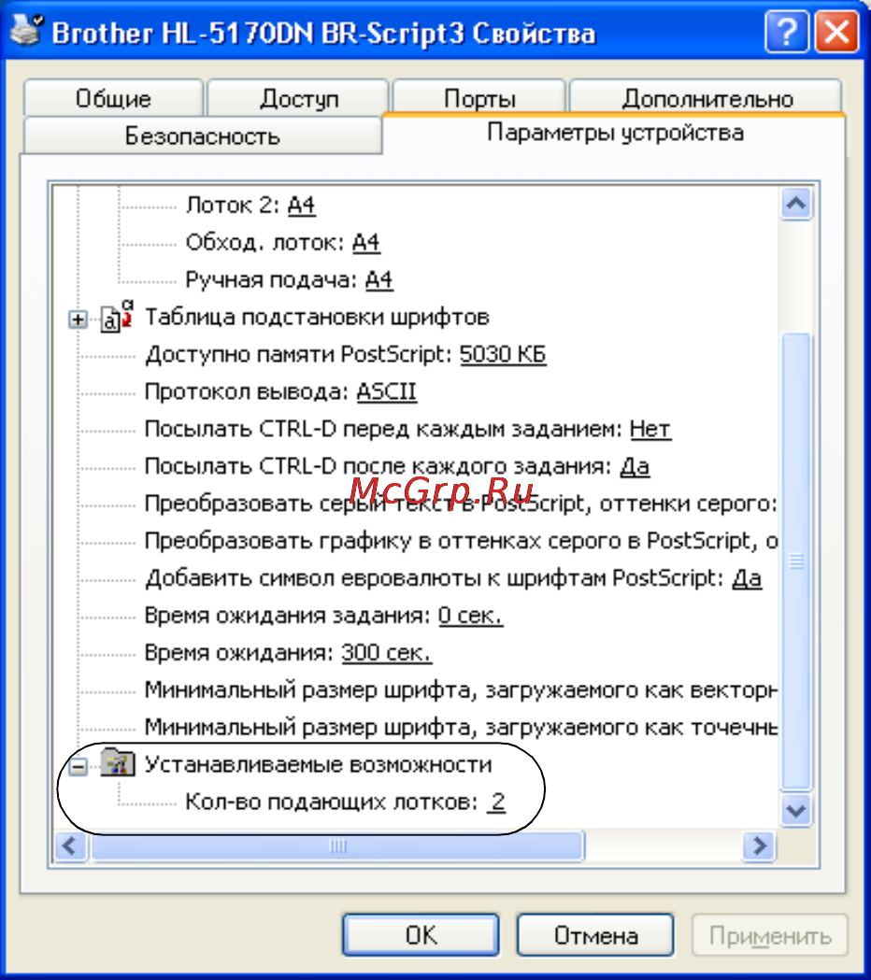Open the Порты tab
This screenshot has width=871, height=980.
coord(479,98)
